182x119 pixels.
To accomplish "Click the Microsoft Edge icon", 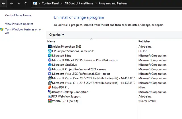I will 50,56.
